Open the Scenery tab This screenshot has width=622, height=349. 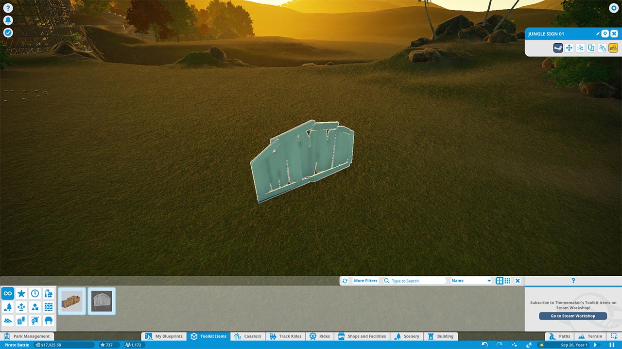(407, 336)
